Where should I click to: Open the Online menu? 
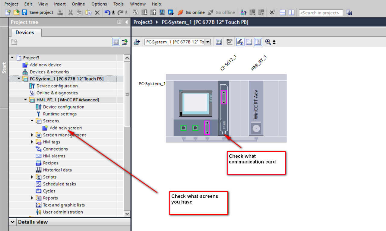click(x=78, y=4)
